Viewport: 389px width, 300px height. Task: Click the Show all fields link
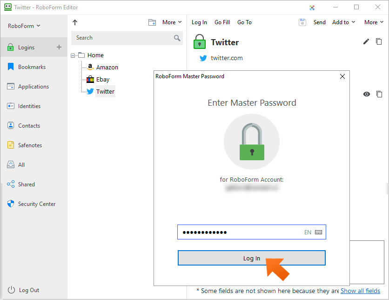[x=360, y=291]
